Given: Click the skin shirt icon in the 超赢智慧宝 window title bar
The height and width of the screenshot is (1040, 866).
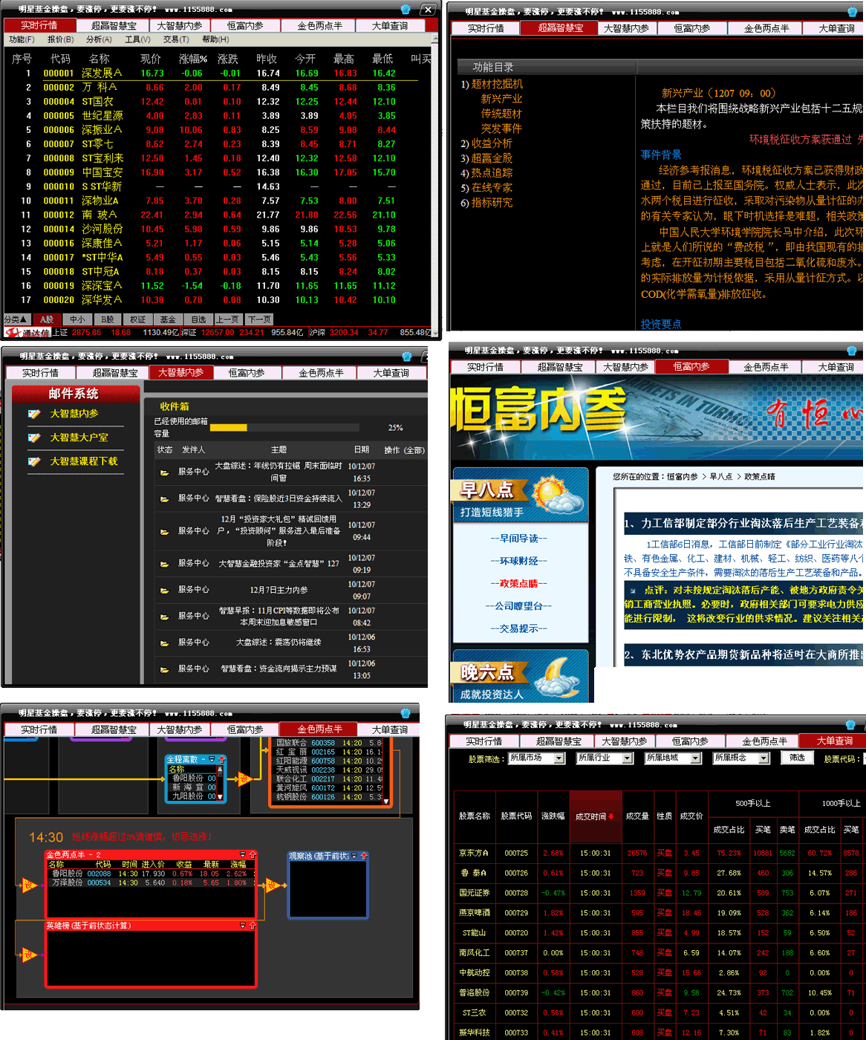Looking at the screenshot, I should click(x=853, y=12).
